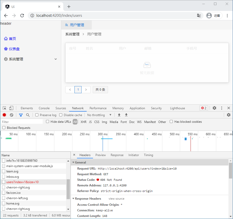Open DevTools settings gear icon
This screenshot has height=219, width=233.
click(214, 108)
